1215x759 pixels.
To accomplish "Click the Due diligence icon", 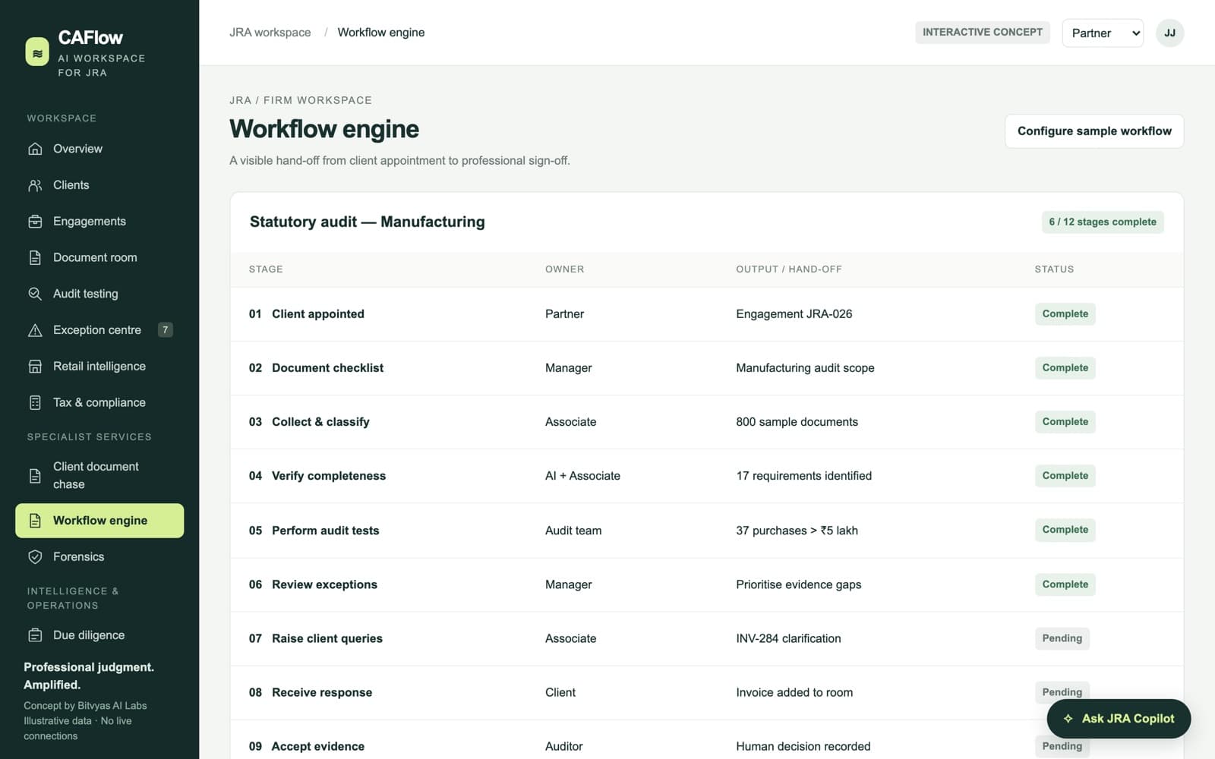I will [x=35, y=635].
